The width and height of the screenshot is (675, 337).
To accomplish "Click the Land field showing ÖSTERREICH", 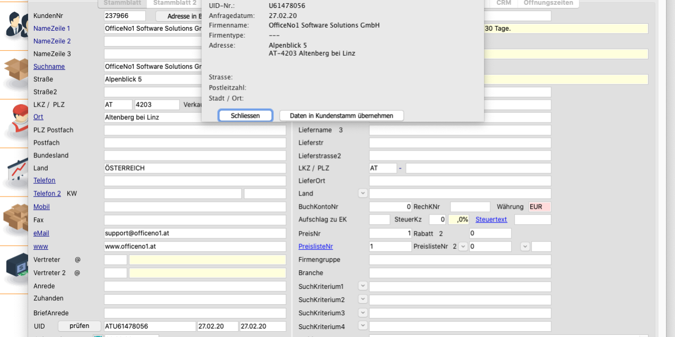I will tap(195, 168).
